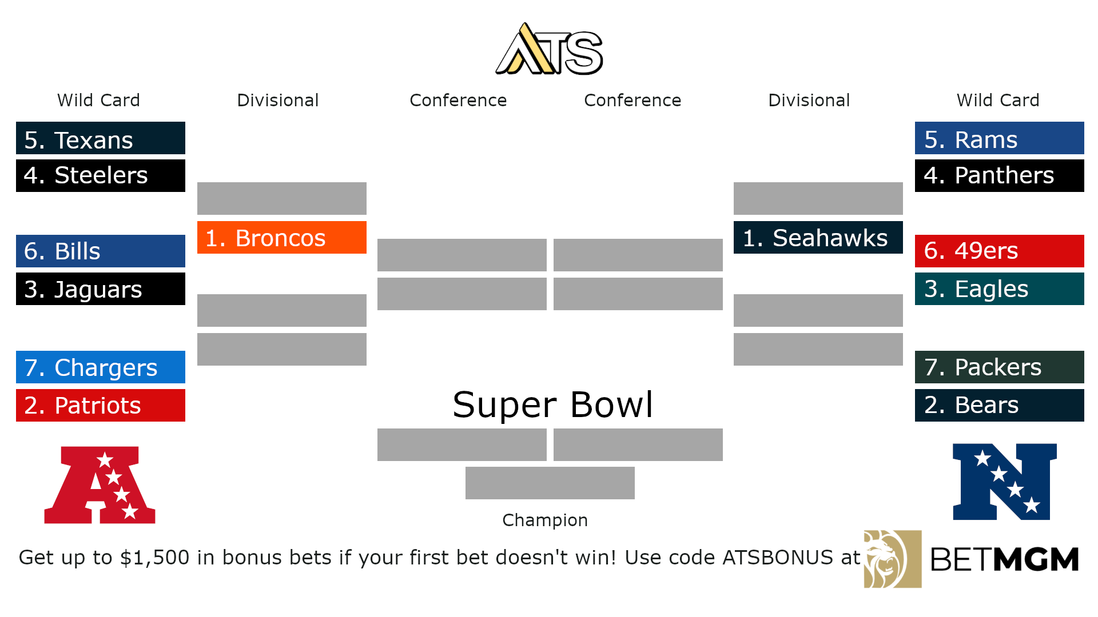Image resolution: width=1098 pixels, height=617 pixels.
Task: Pick 3. Eagles to advance
Action: tap(999, 289)
